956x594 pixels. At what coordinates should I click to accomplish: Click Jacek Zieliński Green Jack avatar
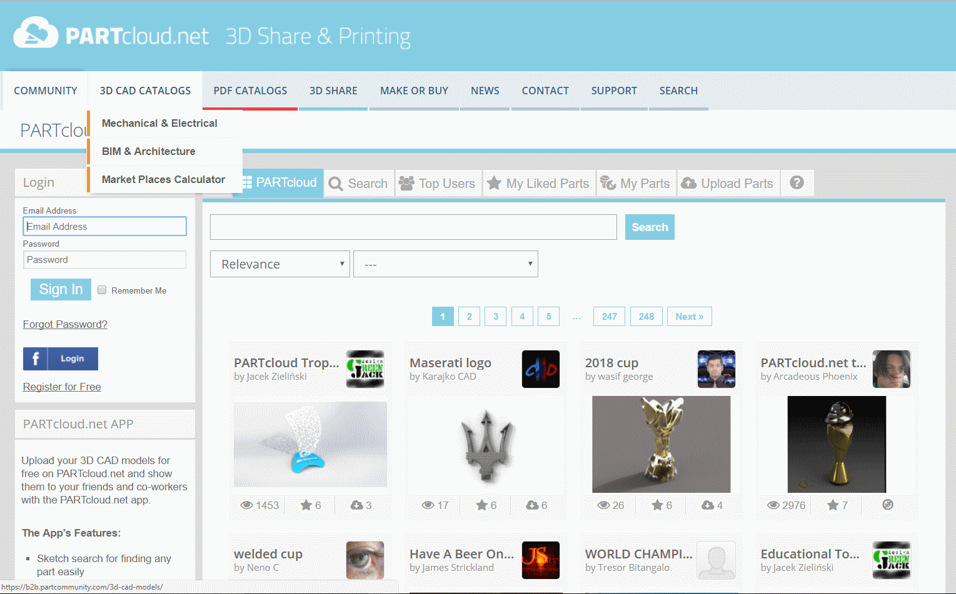(x=365, y=369)
